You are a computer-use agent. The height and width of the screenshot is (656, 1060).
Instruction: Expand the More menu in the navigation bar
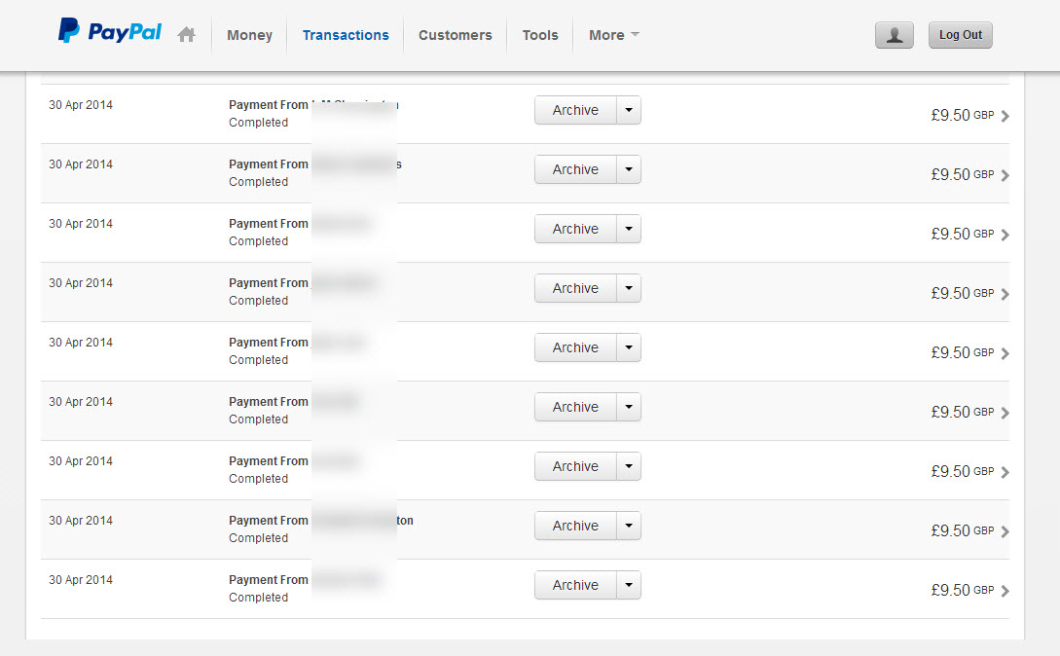point(613,35)
